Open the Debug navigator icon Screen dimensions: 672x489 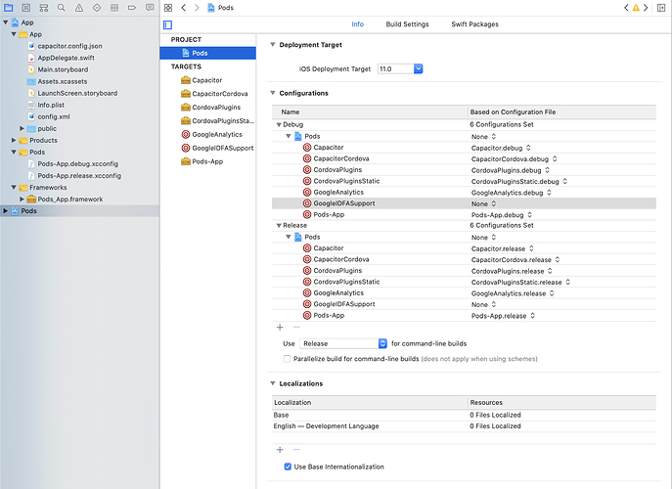coord(114,8)
